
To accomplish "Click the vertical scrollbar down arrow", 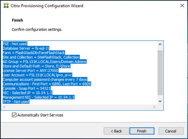I will [160, 101].
